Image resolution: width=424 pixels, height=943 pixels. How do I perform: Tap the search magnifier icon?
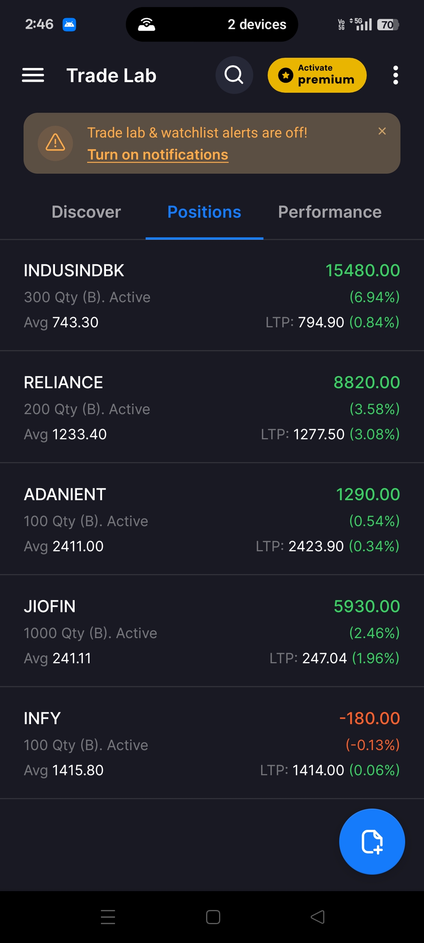234,75
